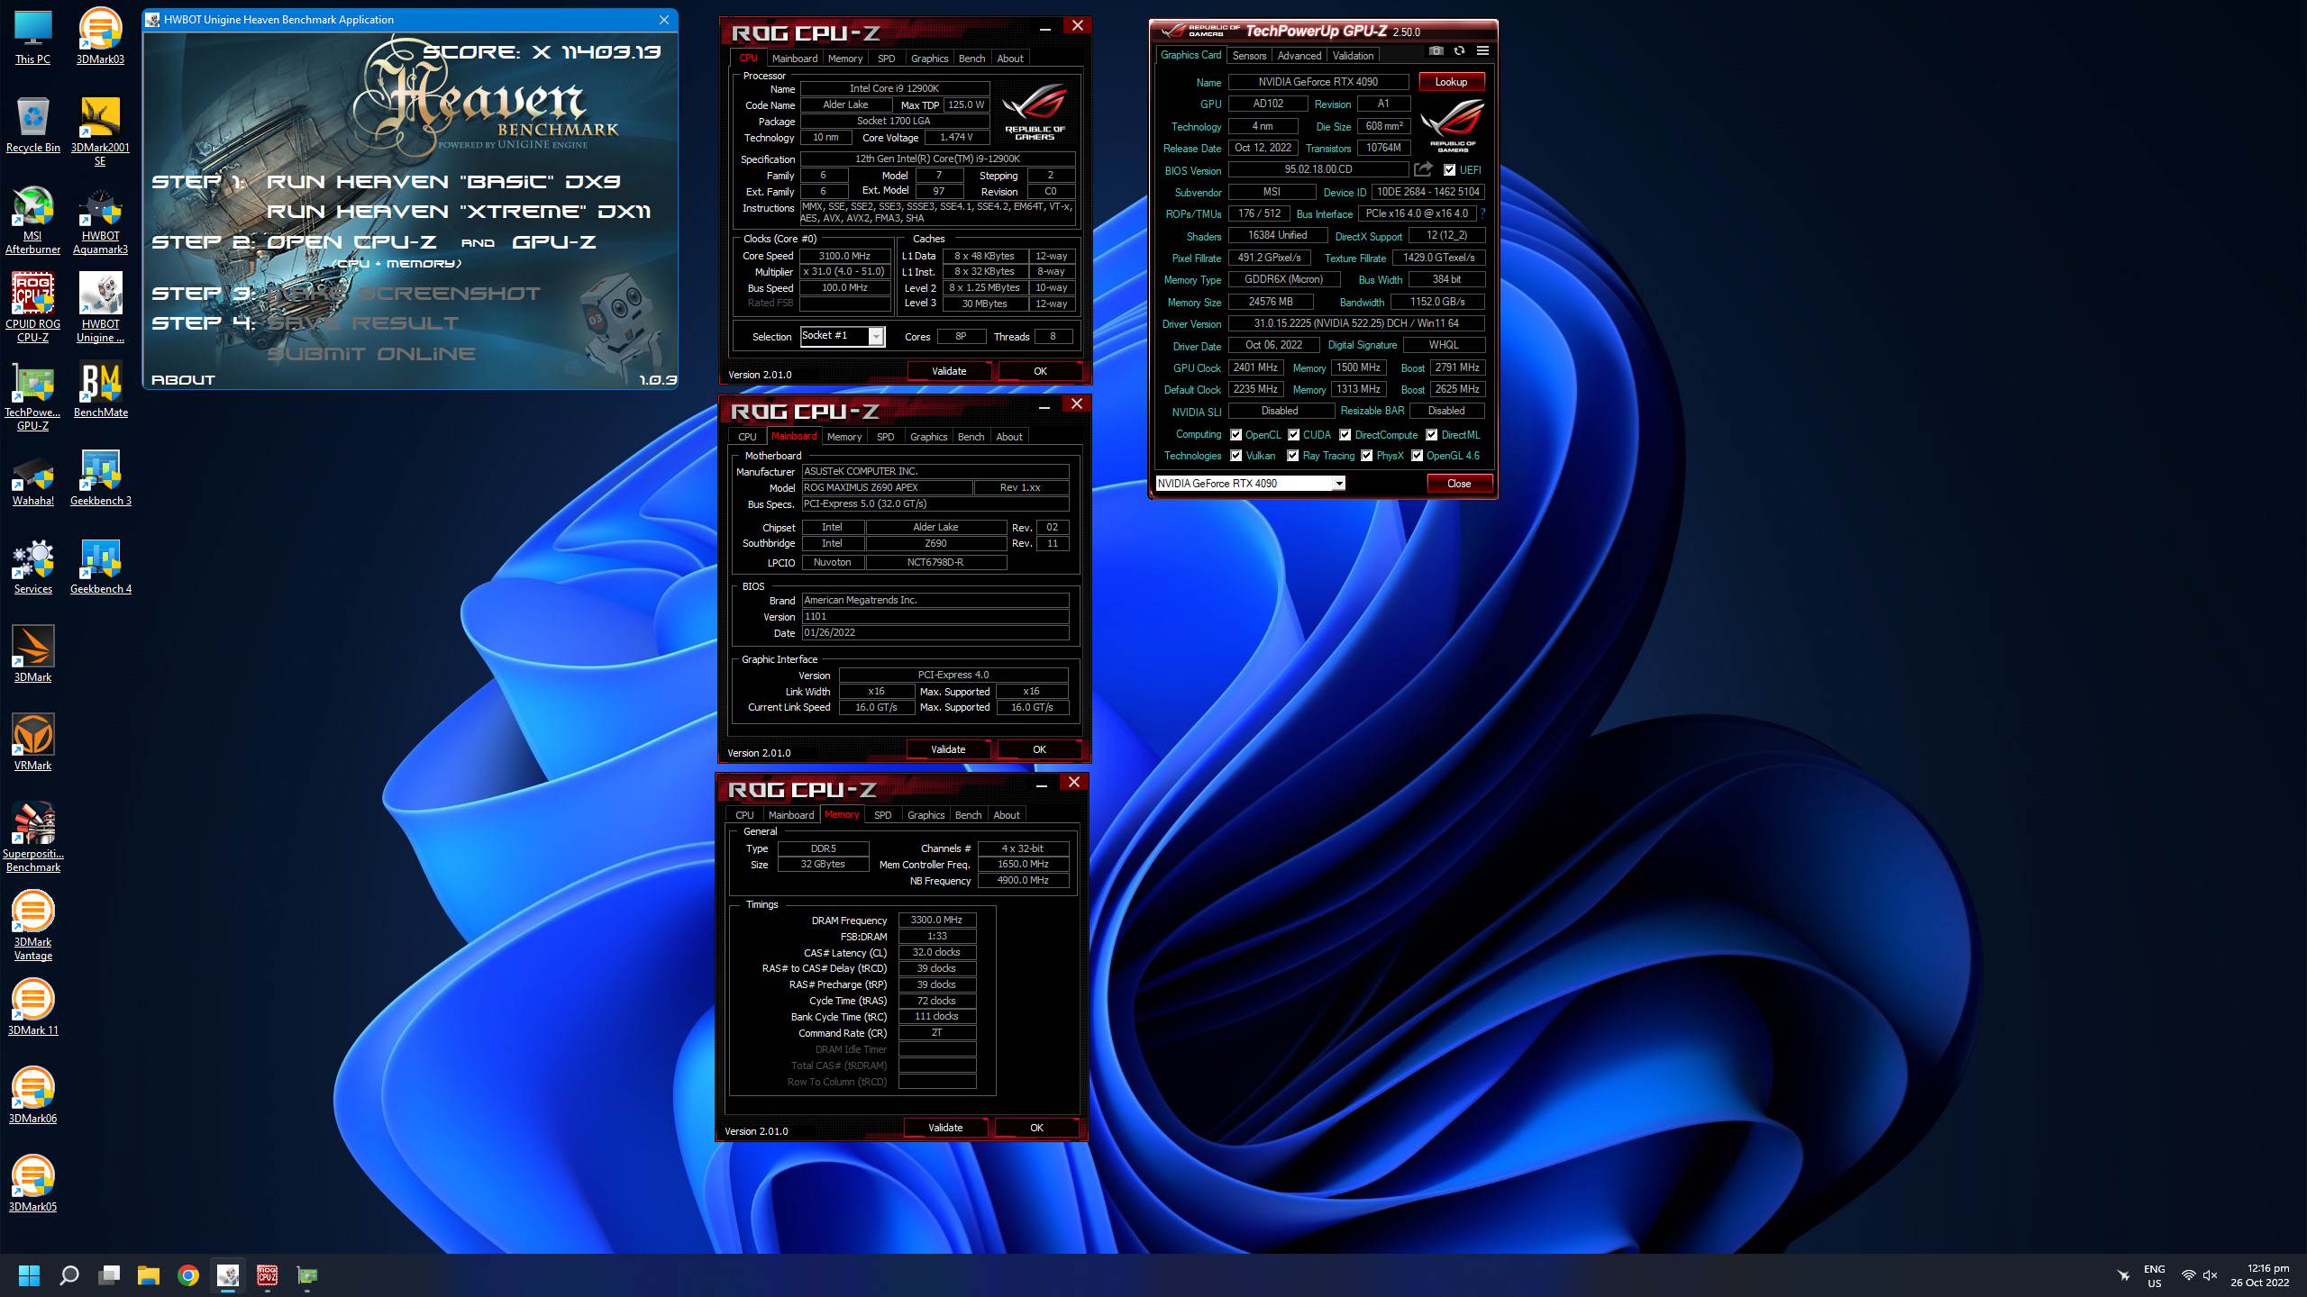
Task: Open the Services desktop shortcut
Action: pos(32,566)
